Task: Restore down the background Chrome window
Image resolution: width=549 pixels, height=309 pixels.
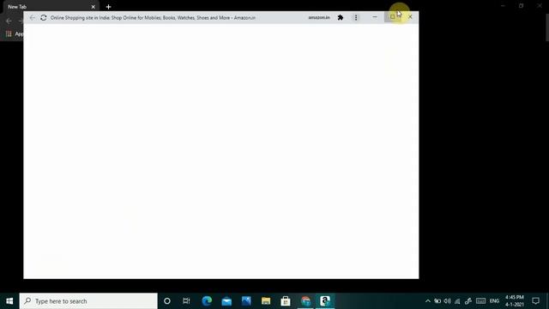Action: coord(522,6)
